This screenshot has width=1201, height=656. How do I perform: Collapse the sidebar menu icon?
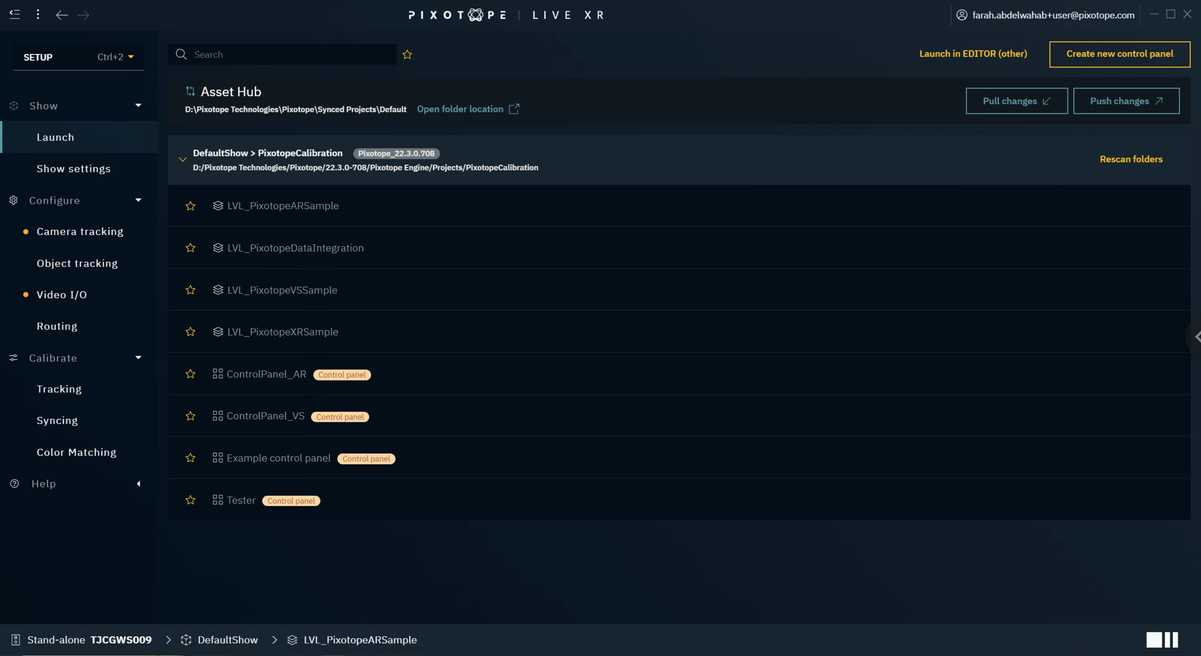(15, 15)
